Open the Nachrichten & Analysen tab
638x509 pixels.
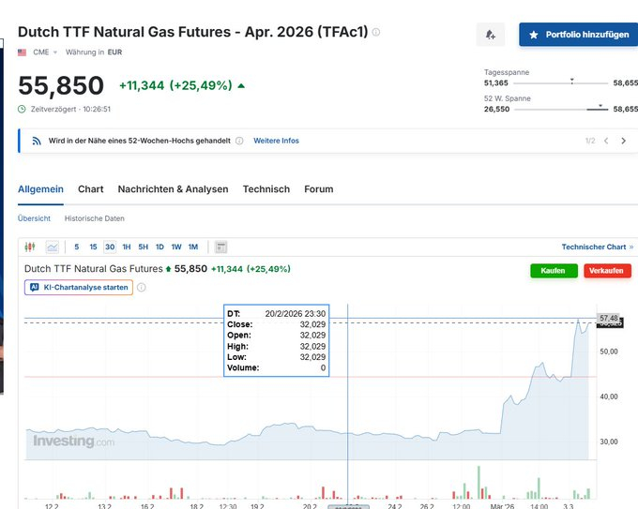tap(173, 189)
